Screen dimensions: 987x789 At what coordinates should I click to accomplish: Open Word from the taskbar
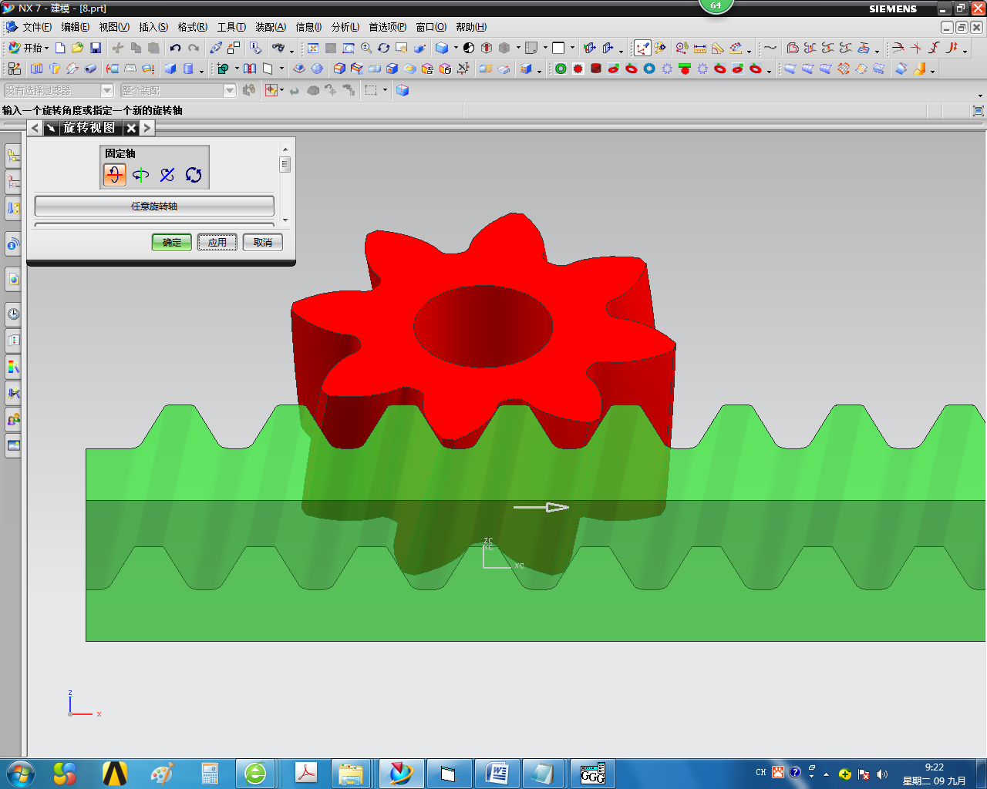pyautogui.click(x=496, y=773)
